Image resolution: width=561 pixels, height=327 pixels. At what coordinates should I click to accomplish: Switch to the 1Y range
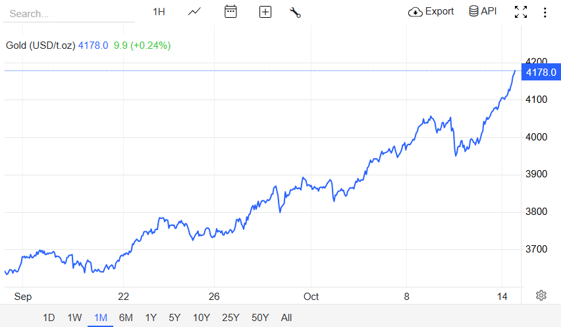pos(151,318)
